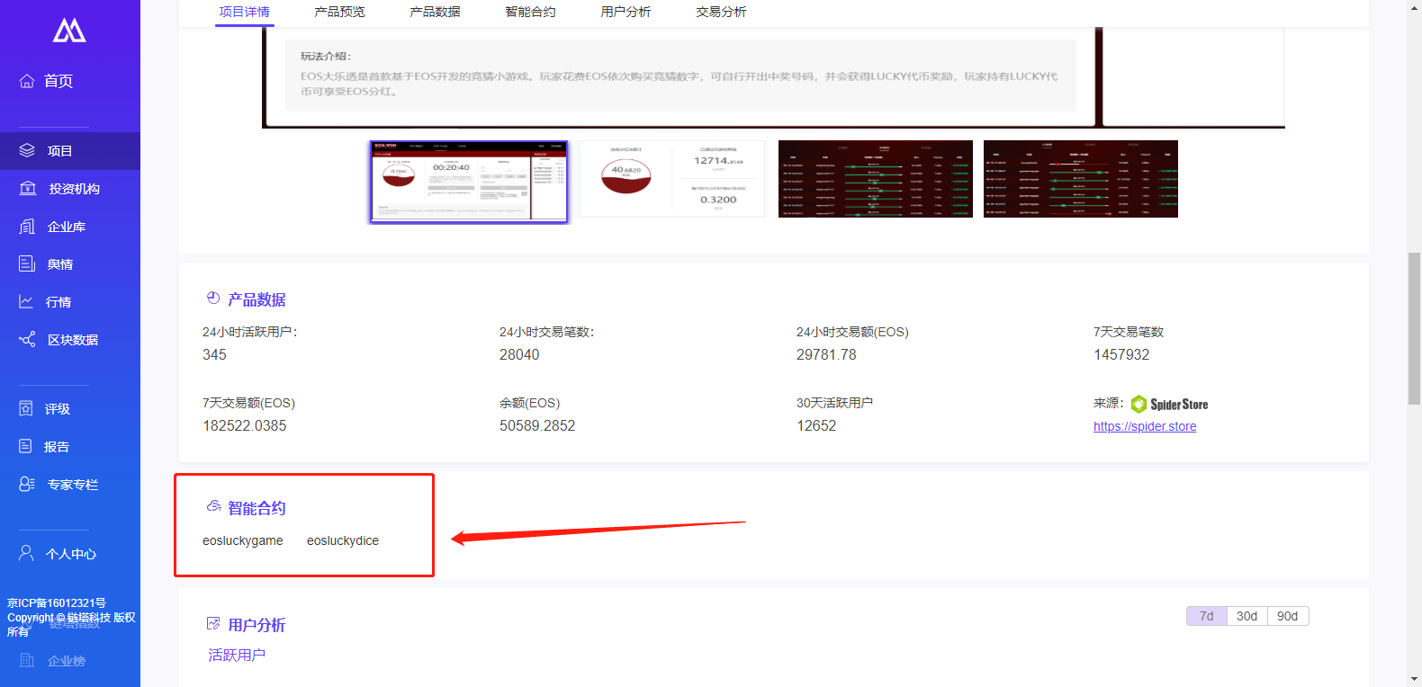This screenshot has width=1422, height=687.
Task: Click the 24小时交易额 value 29781.78
Action: coord(826,354)
